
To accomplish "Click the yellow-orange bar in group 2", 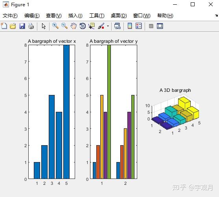I will pos(125,154).
